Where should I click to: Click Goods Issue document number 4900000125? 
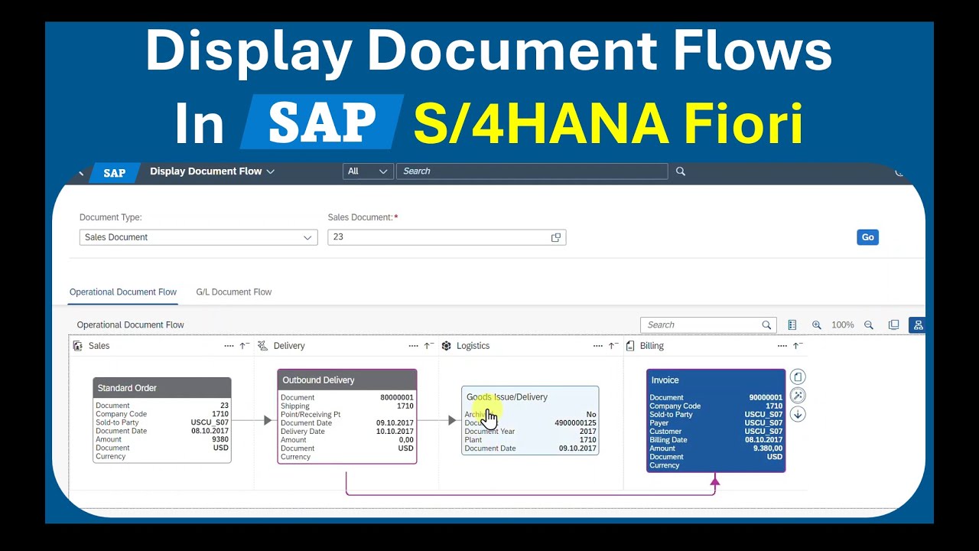pos(575,423)
